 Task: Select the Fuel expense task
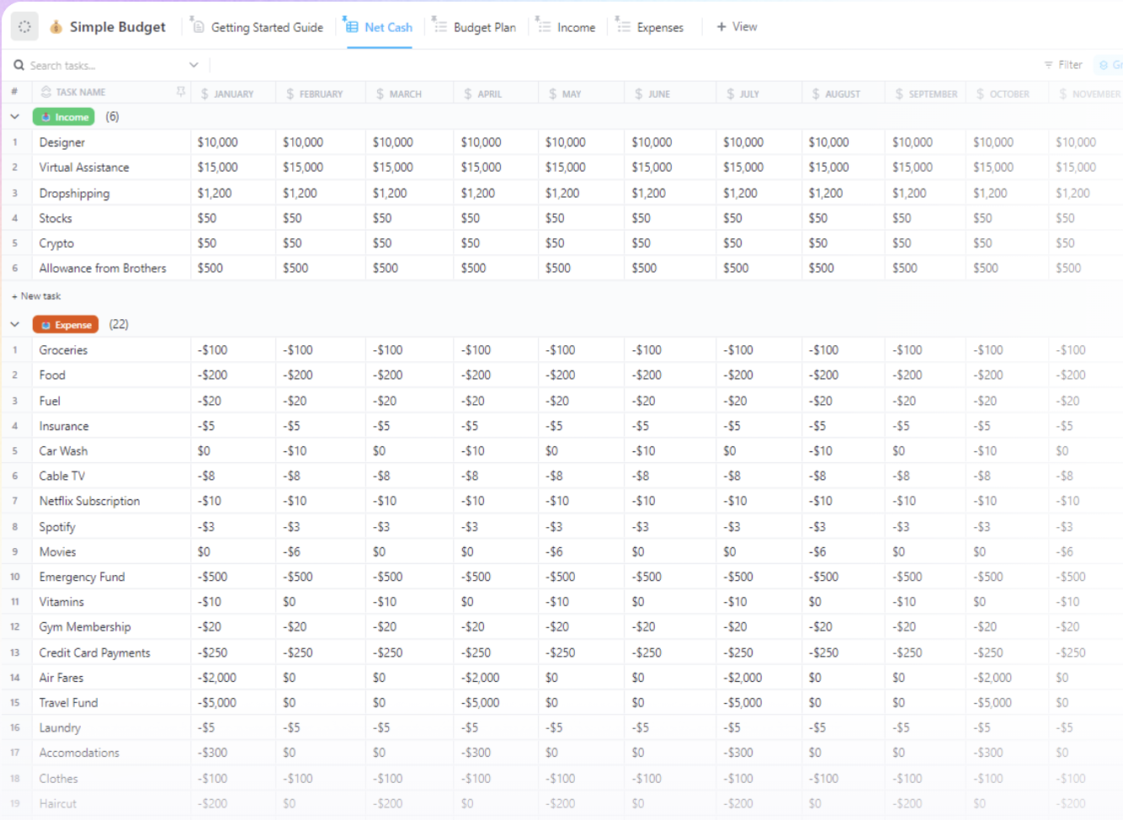point(50,401)
